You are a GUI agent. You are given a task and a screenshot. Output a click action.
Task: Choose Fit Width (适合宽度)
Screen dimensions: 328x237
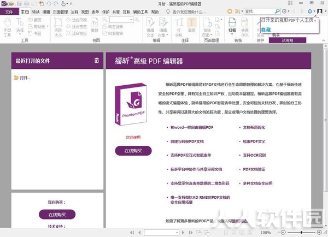[x=77, y=27]
